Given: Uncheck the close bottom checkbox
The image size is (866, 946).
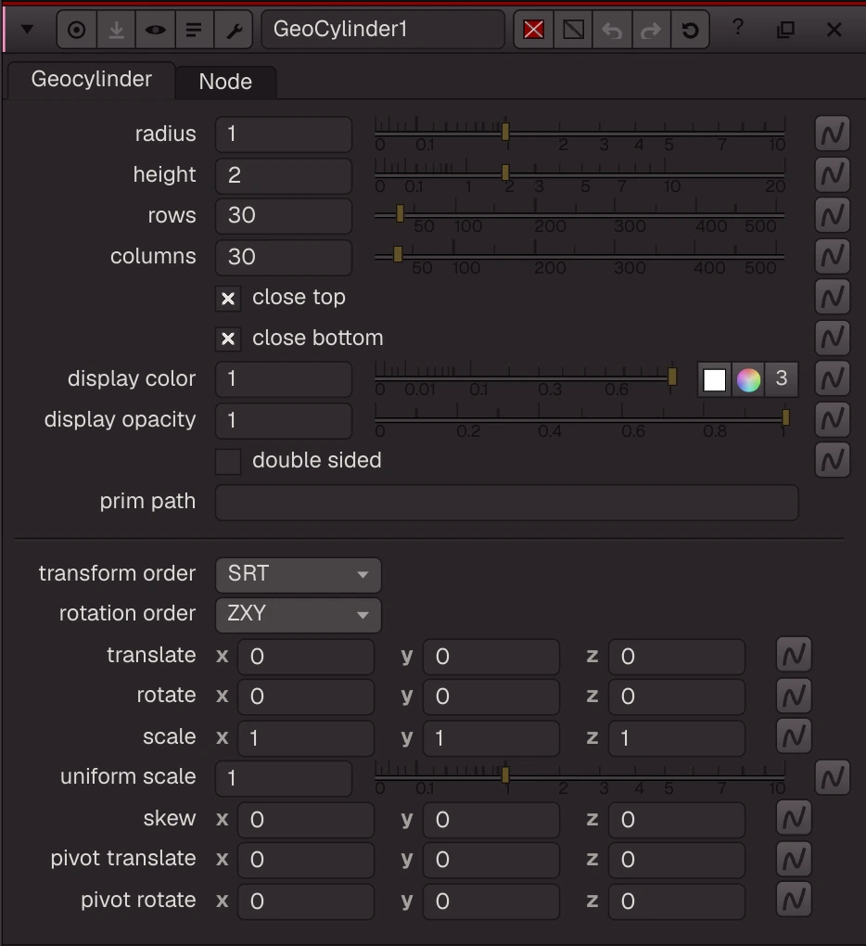Looking at the screenshot, I should (x=228, y=339).
